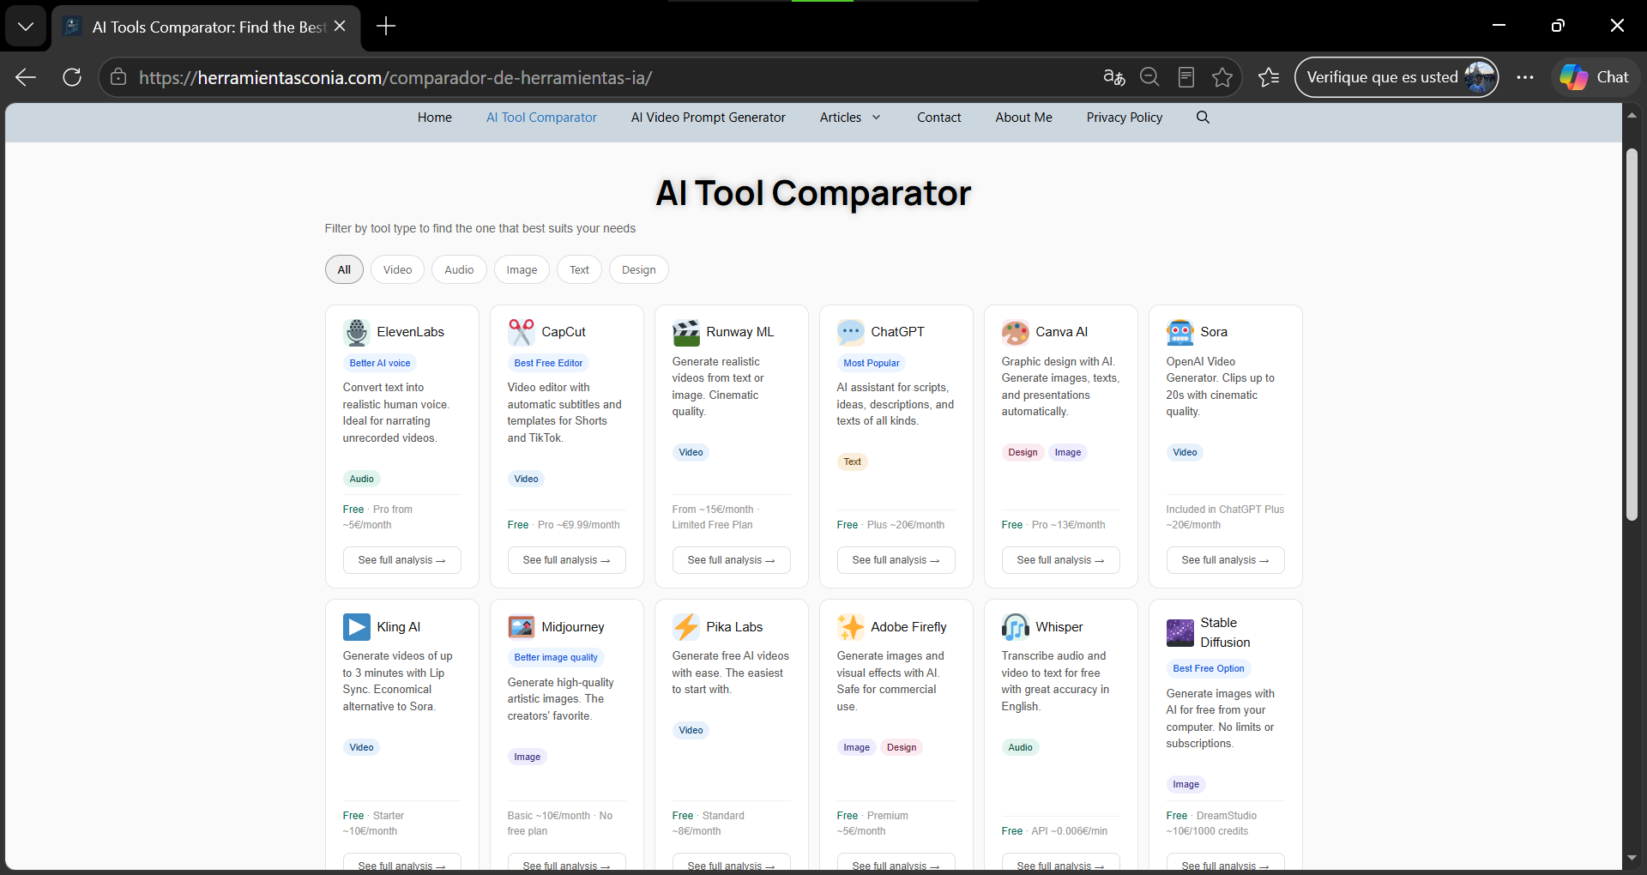This screenshot has width=1647, height=875.
Task: Click the 'Most Popular' badge on ChatGPT
Action: coord(872,363)
